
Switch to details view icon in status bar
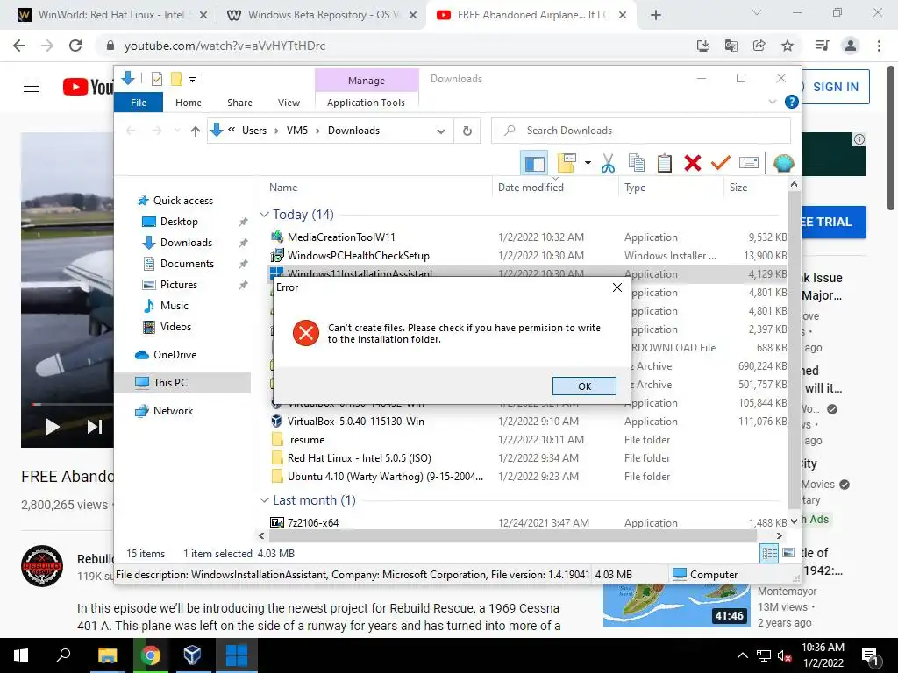(769, 554)
